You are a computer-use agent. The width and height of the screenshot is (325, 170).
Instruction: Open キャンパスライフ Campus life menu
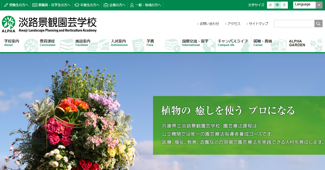point(233,44)
